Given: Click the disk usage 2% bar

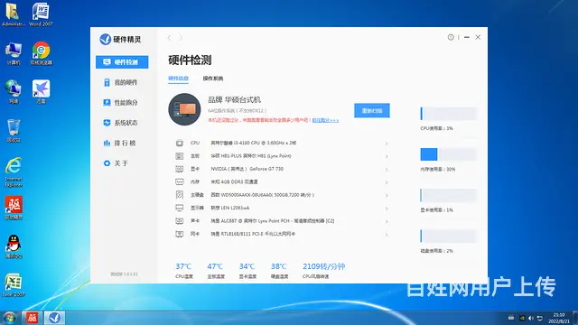Looking at the screenshot, I should pyautogui.click(x=449, y=237).
